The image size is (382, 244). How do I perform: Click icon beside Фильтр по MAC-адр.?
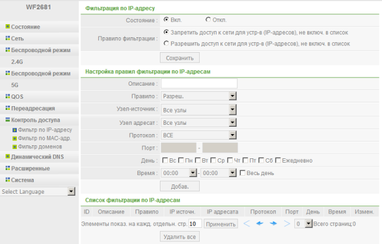[14, 138]
